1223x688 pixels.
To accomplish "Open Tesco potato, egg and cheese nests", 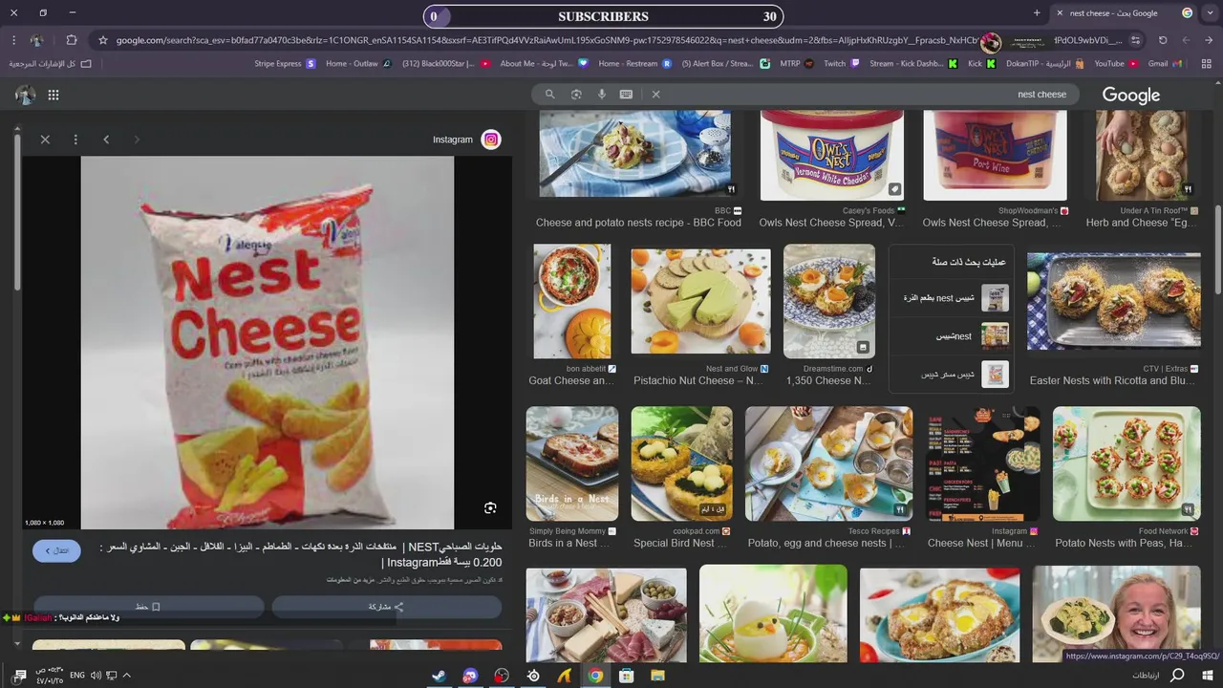I will point(829,463).
